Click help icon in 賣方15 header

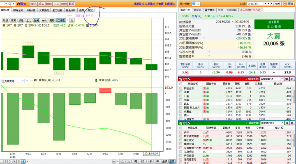click(x=247, y=123)
